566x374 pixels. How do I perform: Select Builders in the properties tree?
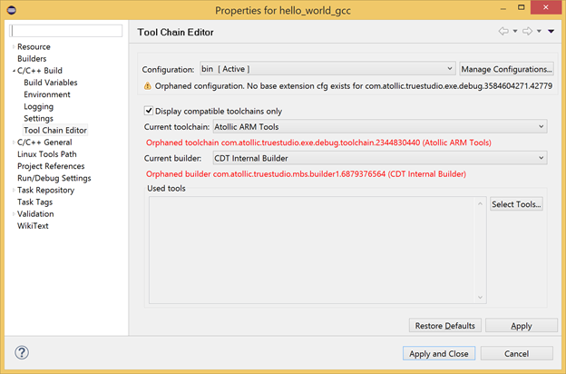pyautogui.click(x=32, y=58)
